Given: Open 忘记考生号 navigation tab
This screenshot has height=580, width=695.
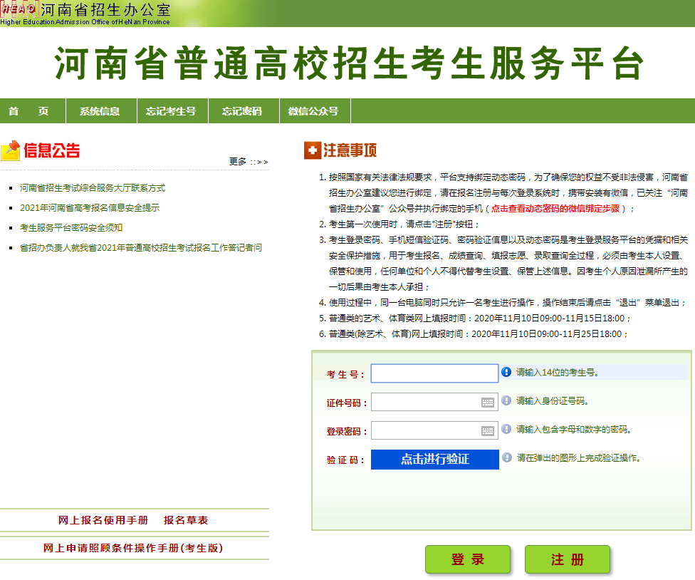Looking at the screenshot, I should pos(173,111).
